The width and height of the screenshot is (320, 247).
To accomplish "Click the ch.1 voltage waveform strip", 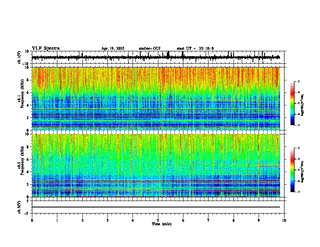I will [x=156, y=57].
